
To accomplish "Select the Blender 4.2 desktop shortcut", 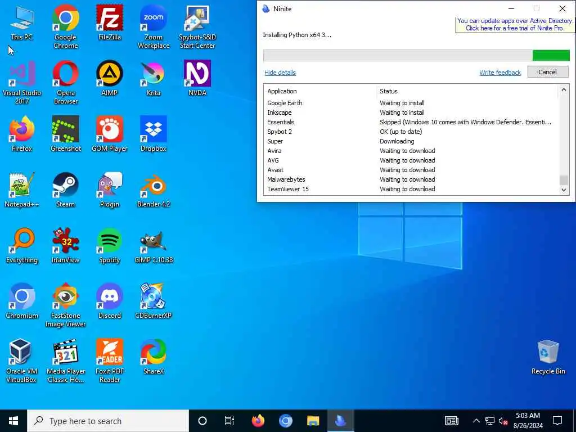I will [x=154, y=190].
